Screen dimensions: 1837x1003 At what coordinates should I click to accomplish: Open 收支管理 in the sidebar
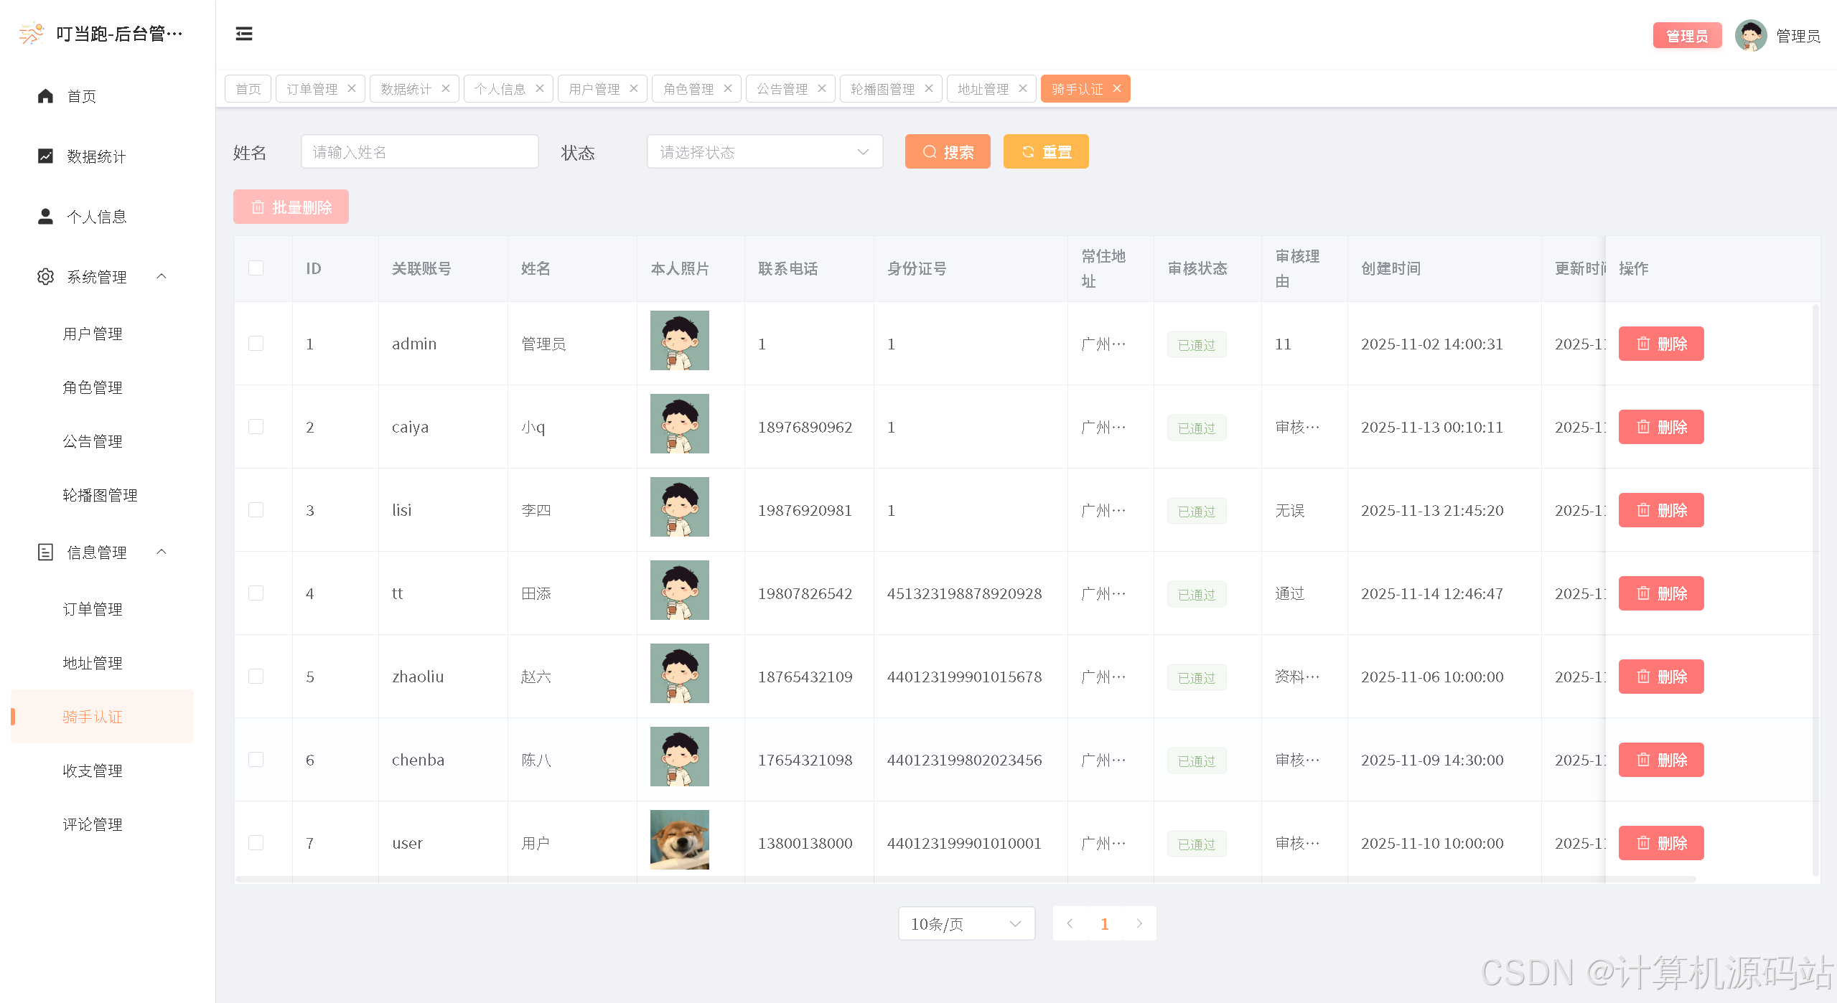pos(93,771)
